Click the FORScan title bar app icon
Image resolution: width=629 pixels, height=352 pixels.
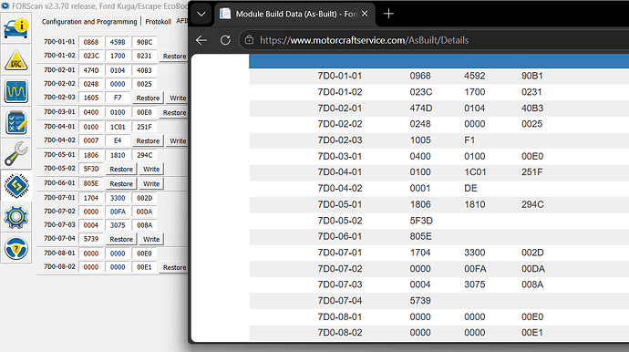[5, 6]
